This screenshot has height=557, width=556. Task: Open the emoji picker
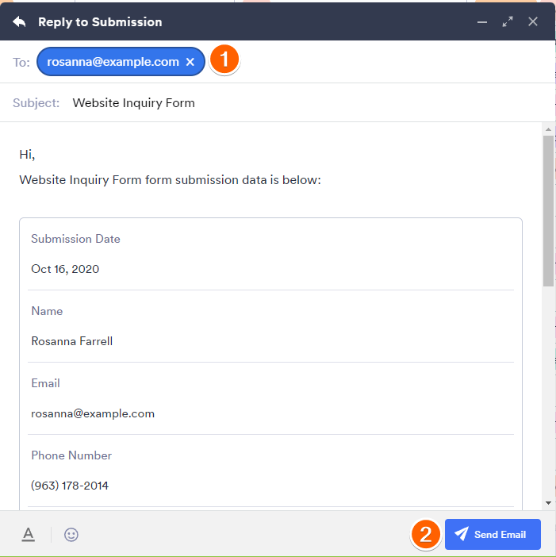(71, 535)
